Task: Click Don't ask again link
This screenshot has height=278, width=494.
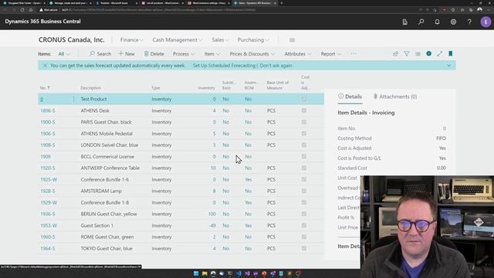Action: (276, 66)
